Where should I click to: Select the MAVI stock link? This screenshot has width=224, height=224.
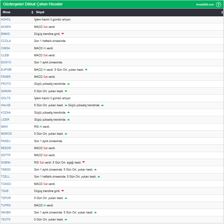click(x=4, y=127)
